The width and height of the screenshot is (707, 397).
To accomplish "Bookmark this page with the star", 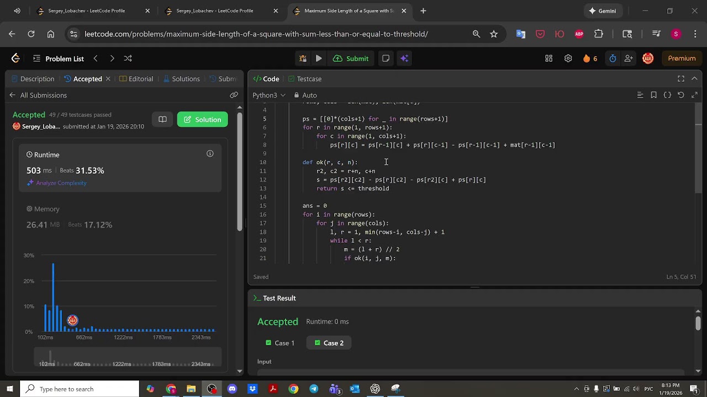I will 494,34.
